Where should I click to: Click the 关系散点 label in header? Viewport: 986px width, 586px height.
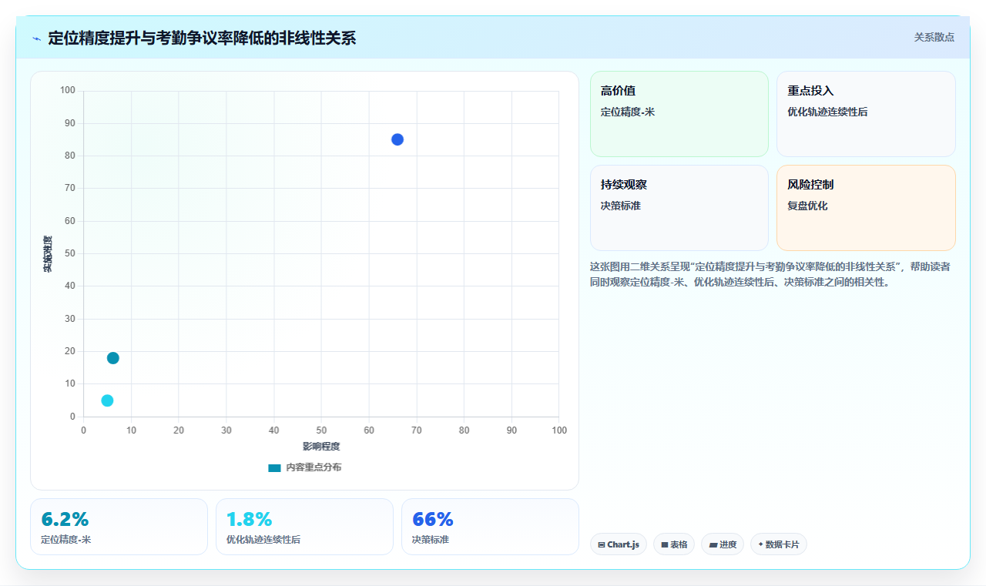[x=934, y=37]
